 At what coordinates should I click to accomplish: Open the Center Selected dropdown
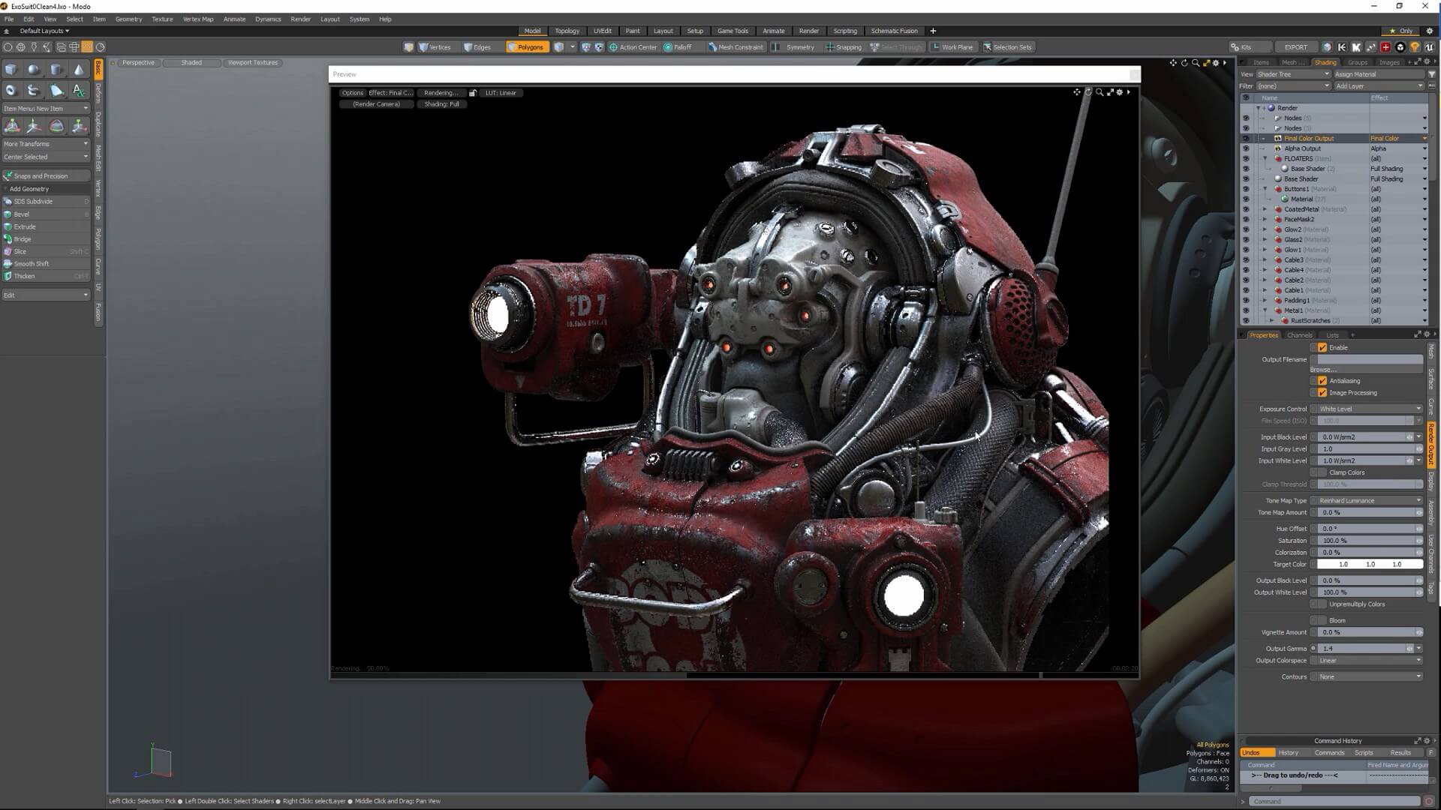(x=46, y=157)
